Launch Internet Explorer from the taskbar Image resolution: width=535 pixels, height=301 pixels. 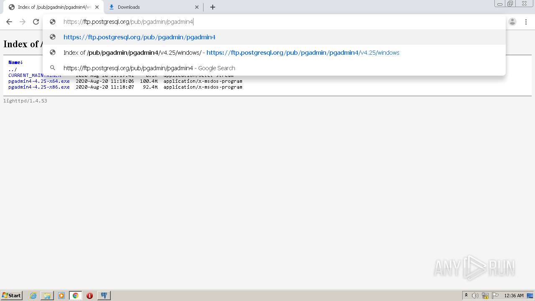(33, 296)
